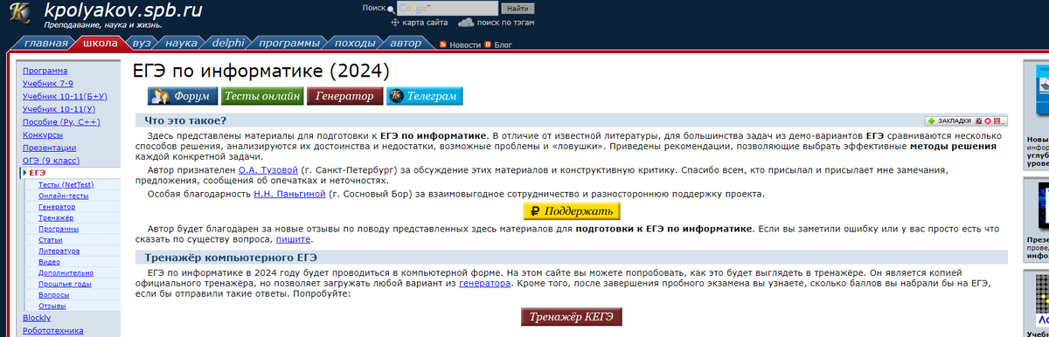Image resolution: width=1049 pixels, height=337 pixels.
Task: Click the orange RSS icon next to Новости
Action: (443, 45)
